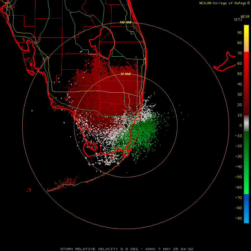The height and width of the screenshot is (251, 251).
Task: Click the 30 knot scale label
Action: tap(240, 95)
